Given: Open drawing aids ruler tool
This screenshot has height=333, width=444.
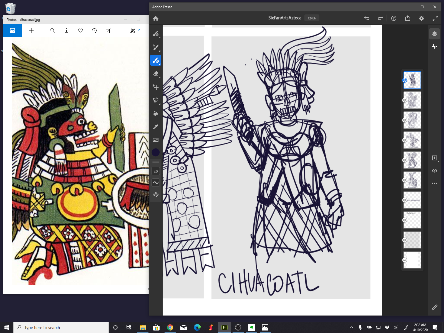Looking at the screenshot, I should (x=435, y=307).
